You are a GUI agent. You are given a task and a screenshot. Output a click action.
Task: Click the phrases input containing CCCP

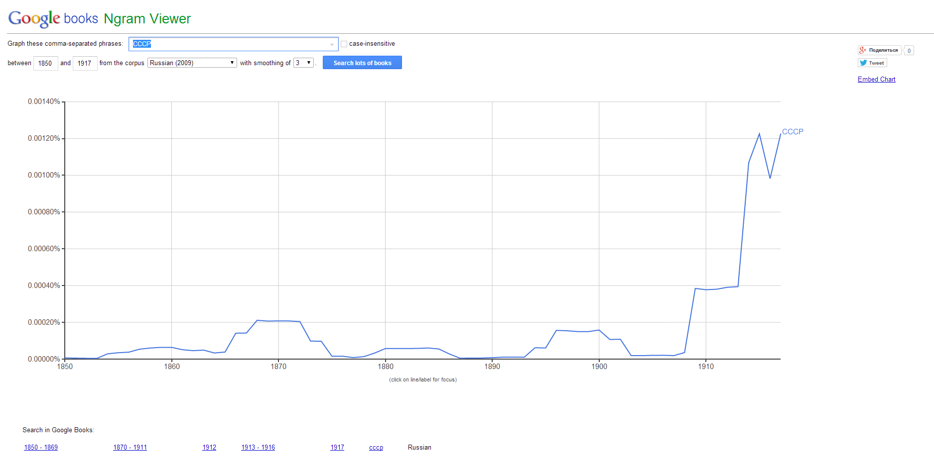(x=229, y=44)
